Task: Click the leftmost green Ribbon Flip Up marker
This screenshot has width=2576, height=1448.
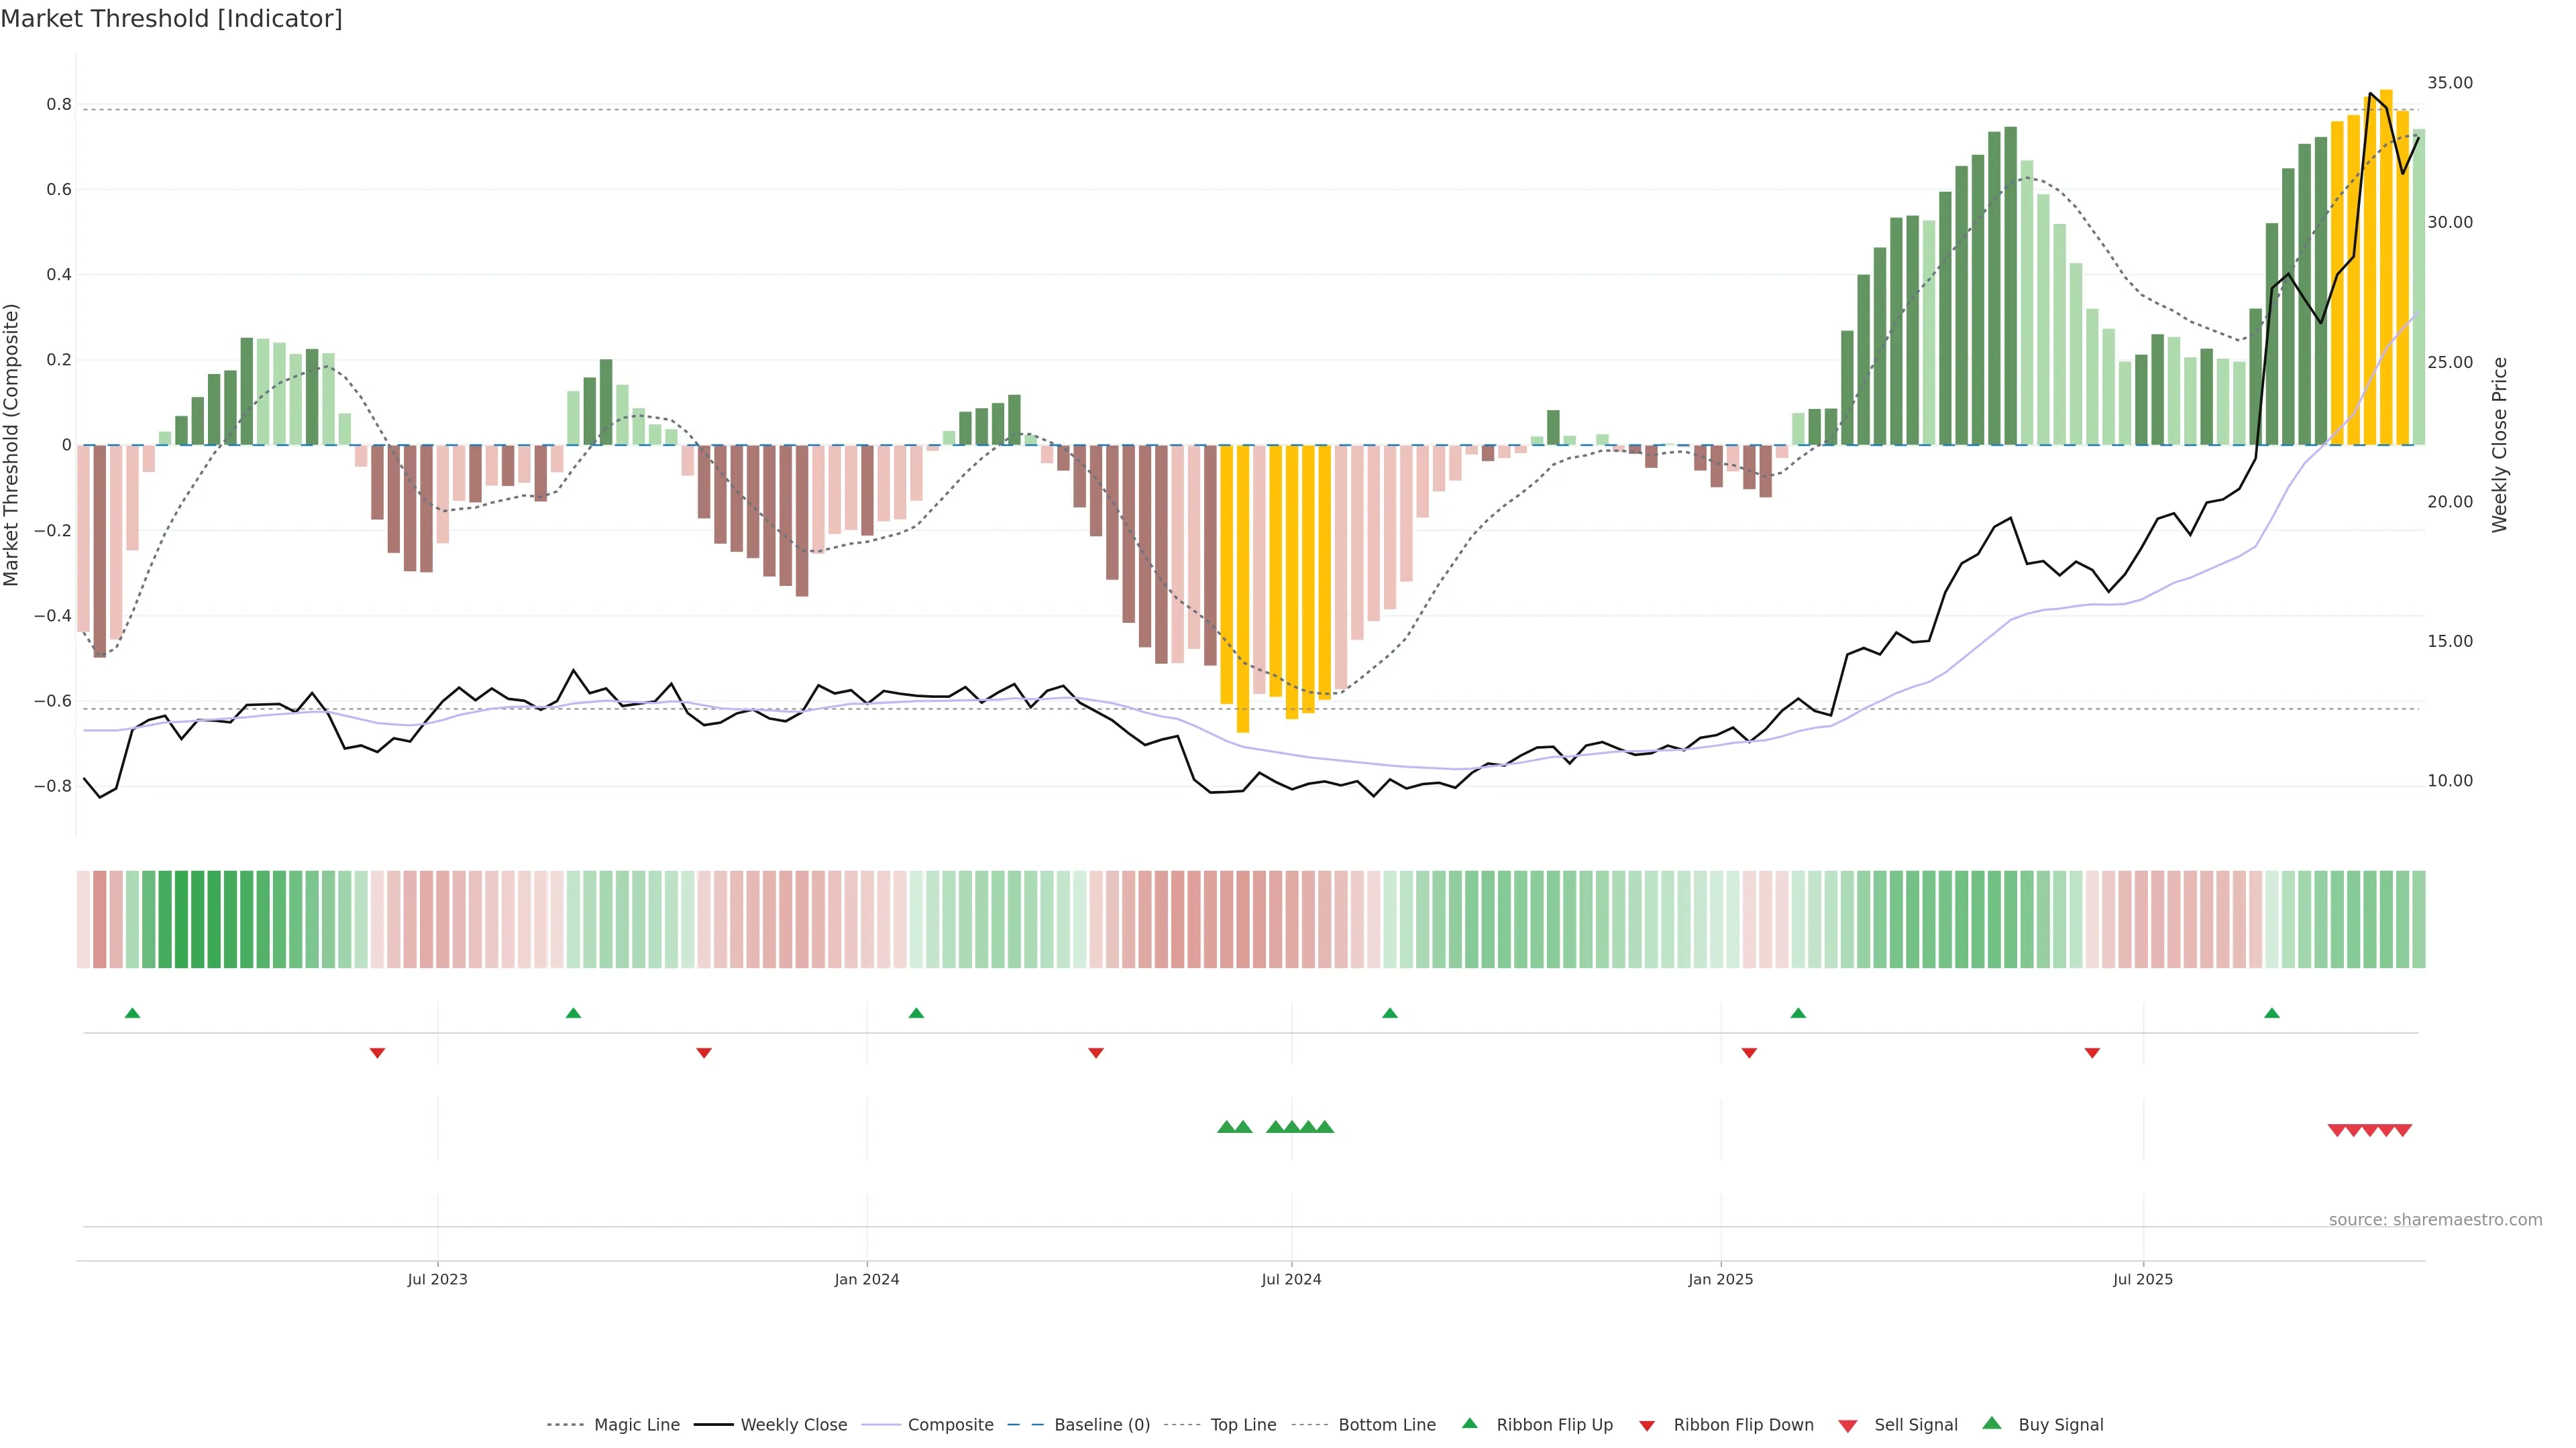Action: pyautogui.click(x=132, y=1014)
